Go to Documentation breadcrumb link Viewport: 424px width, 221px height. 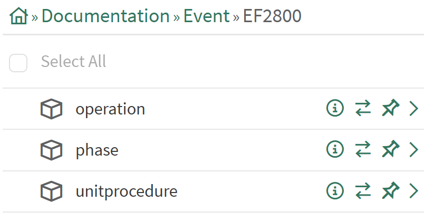pos(105,16)
